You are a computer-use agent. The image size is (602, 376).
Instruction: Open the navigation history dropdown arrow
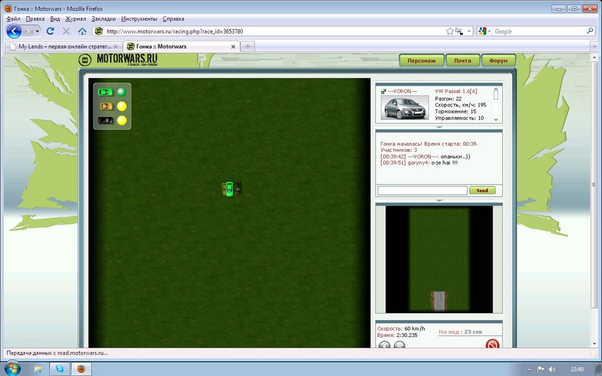click(x=37, y=31)
